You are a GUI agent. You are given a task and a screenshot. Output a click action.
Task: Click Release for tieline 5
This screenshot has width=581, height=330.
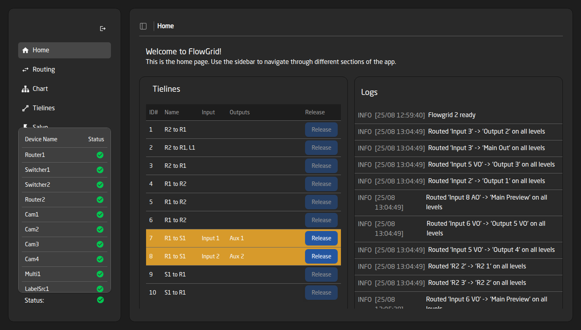pyautogui.click(x=321, y=202)
